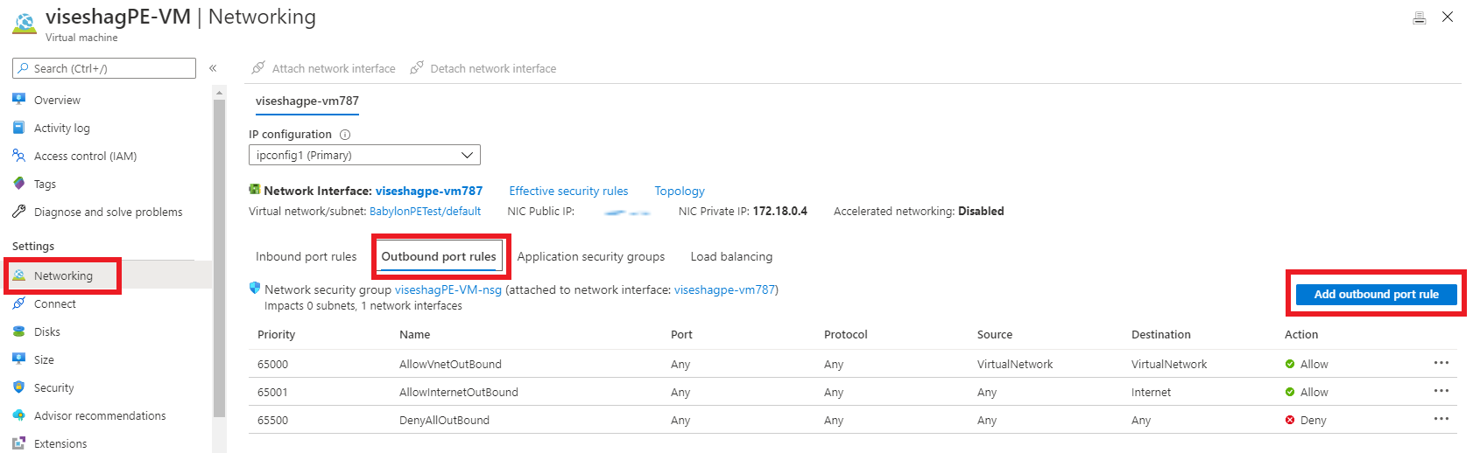
Task: Click the Disks icon in Settings
Action: click(x=19, y=331)
